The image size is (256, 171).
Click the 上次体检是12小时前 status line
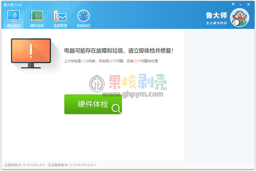[111, 61]
